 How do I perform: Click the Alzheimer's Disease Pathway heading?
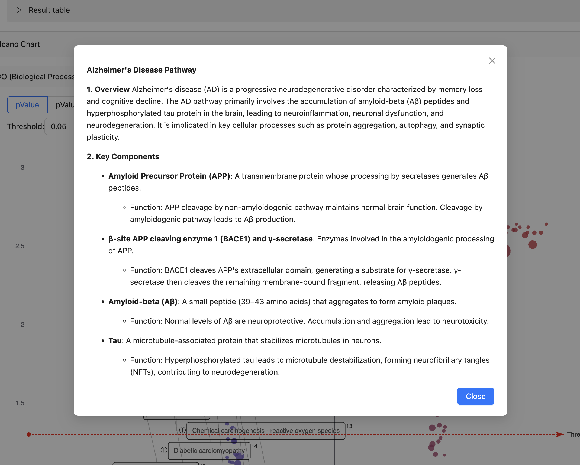click(x=141, y=70)
